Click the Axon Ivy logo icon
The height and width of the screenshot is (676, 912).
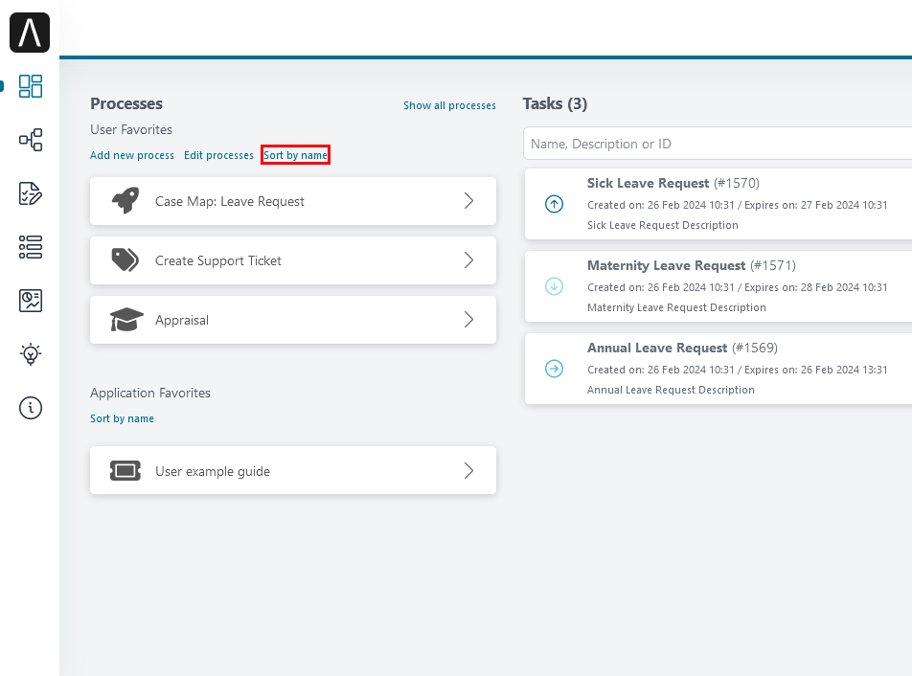pos(30,33)
